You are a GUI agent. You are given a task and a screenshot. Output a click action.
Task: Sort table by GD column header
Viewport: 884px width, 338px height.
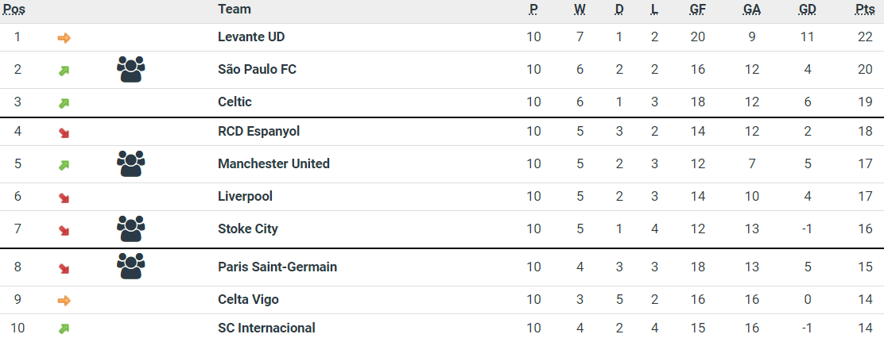tap(807, 10)
